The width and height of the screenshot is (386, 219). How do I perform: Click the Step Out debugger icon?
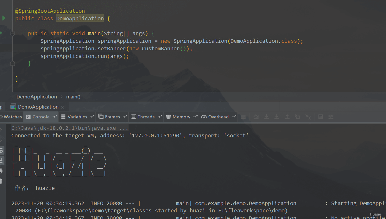click(287, 117)
